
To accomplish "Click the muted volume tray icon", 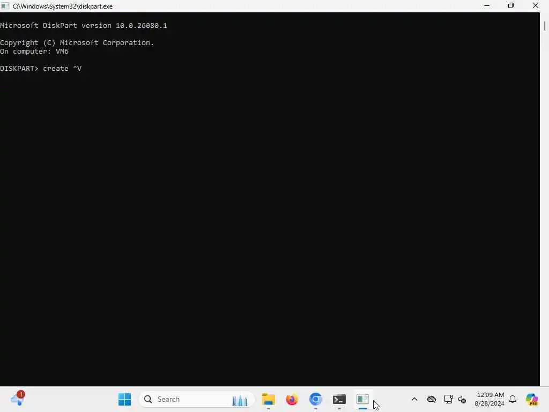I will (x=462, y=400).
